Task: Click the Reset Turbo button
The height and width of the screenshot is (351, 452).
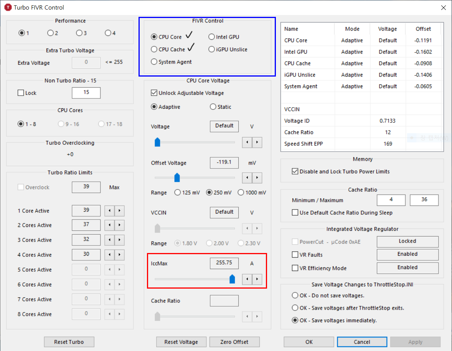Action: coord(69,342)
